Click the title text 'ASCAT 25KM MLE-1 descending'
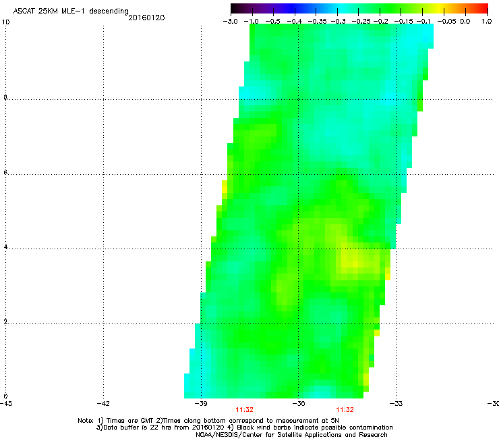499x439 pixels. click(x=71, y=11)
